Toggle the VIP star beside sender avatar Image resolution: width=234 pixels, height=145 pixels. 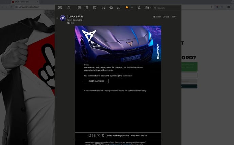pyautogui.click(x=57, y=18)
